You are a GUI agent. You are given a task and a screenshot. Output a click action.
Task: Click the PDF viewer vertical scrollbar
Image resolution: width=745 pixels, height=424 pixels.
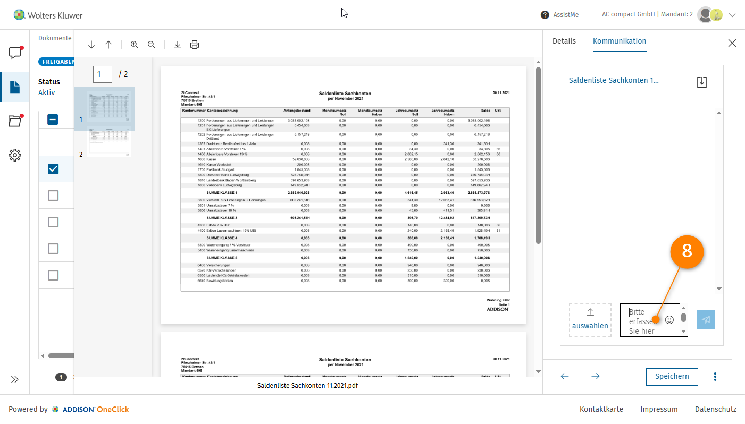pos(538,155)
